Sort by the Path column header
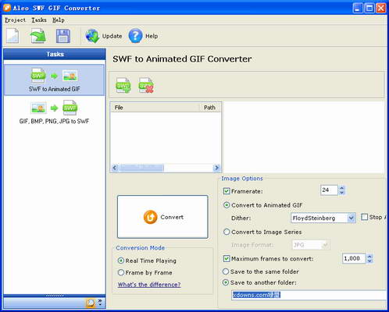Image resolution: width=389 pixels, height=312 pixels. point(211,108)
